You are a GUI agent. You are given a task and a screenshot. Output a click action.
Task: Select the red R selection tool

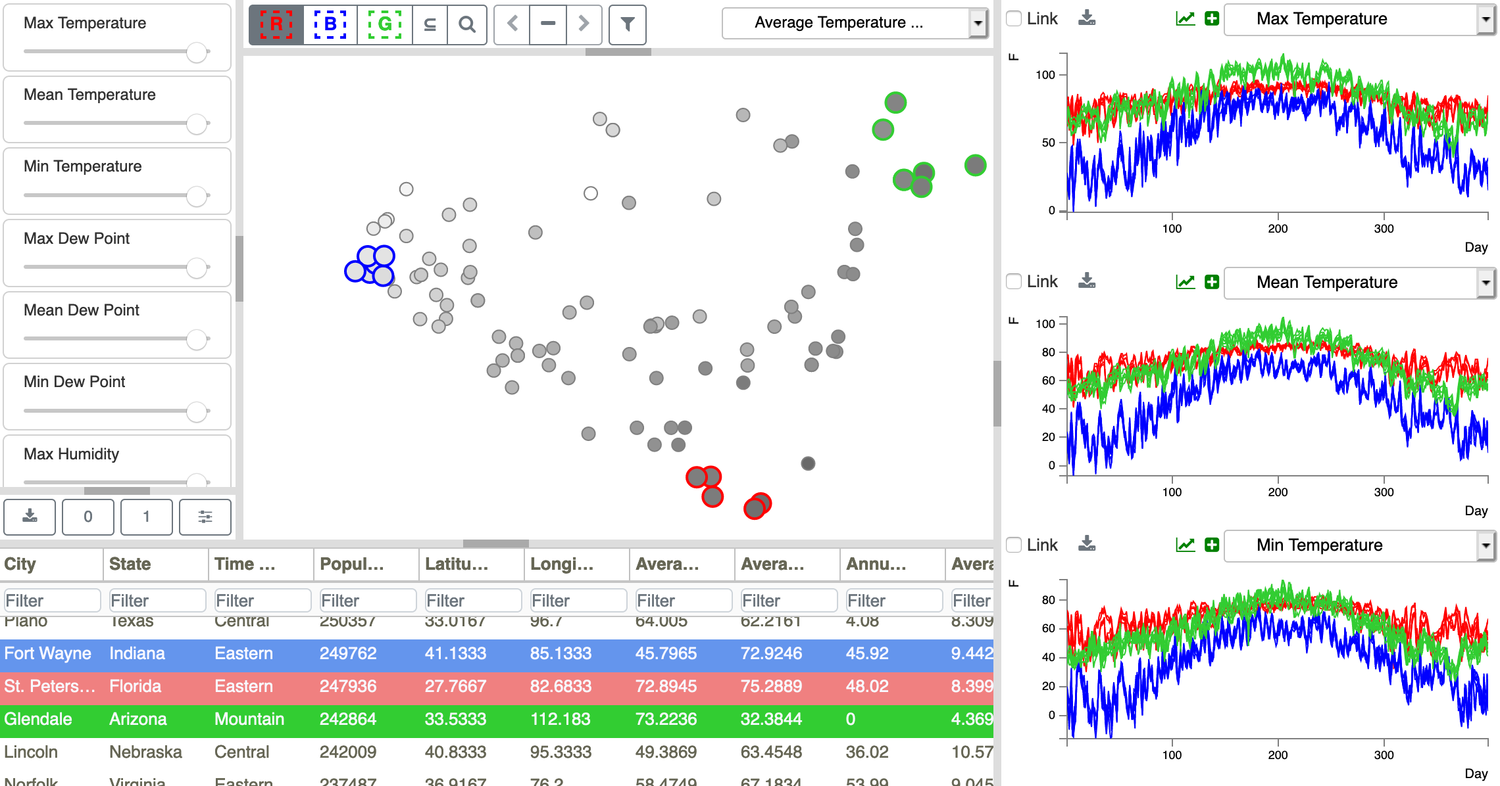276,24
